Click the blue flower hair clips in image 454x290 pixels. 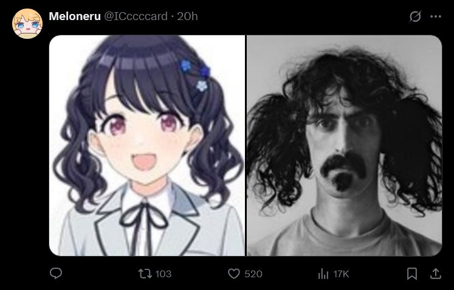(194, 75)
